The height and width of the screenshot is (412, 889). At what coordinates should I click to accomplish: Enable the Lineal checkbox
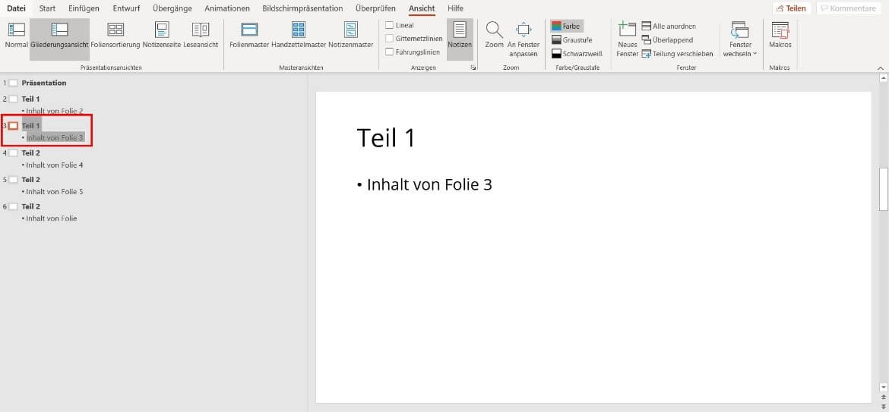[390, 25]
